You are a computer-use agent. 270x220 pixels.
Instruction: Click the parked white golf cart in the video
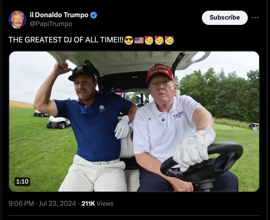pyautogui.click(x=58, y=122)
